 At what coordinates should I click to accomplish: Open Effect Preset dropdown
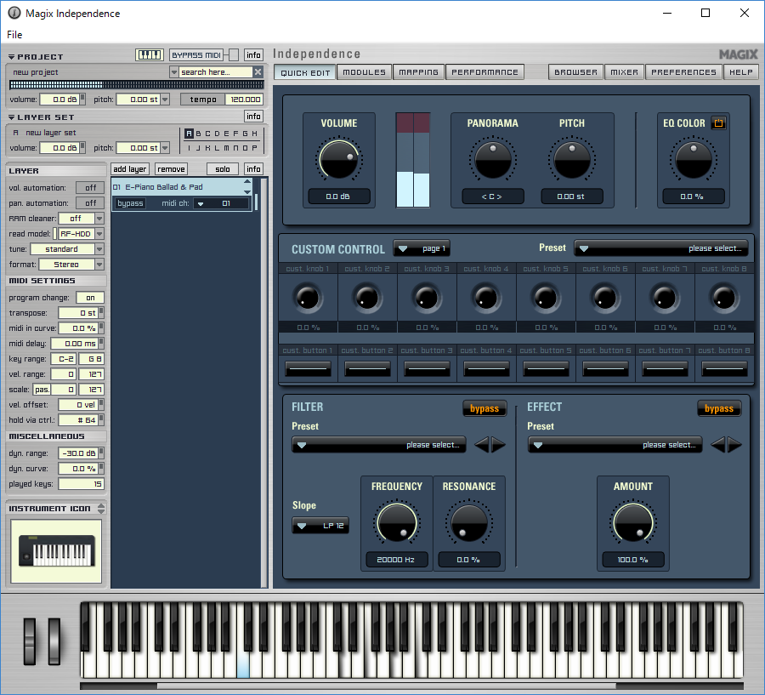[x=615, y=445]
